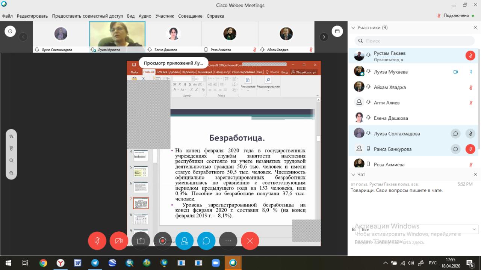Screen dimensions: 481x270
Task: Open Дизайн tab in shared PowerPoint
Action: coord(174,72)
